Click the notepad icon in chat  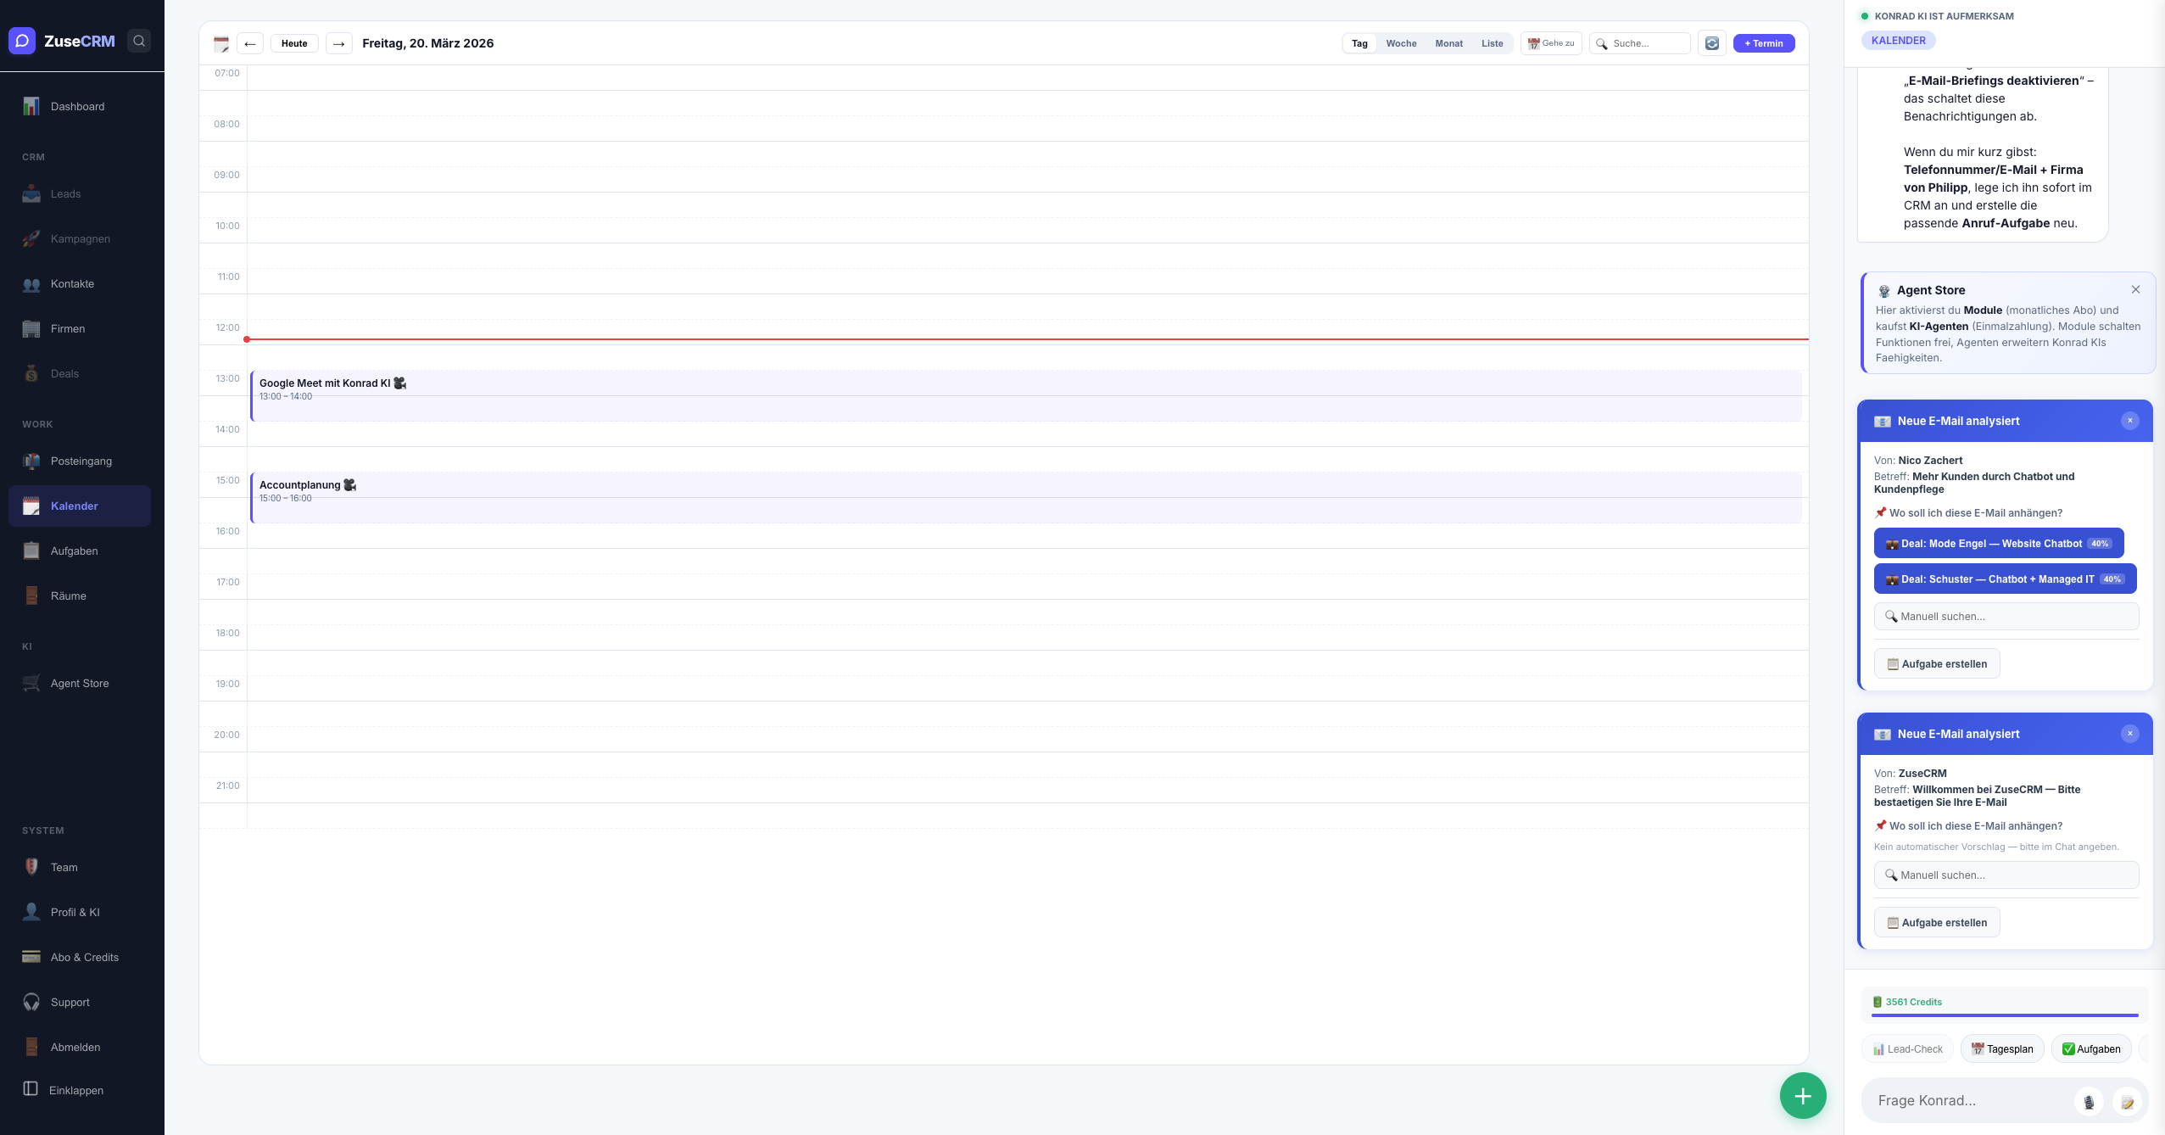(2127, 1102)
